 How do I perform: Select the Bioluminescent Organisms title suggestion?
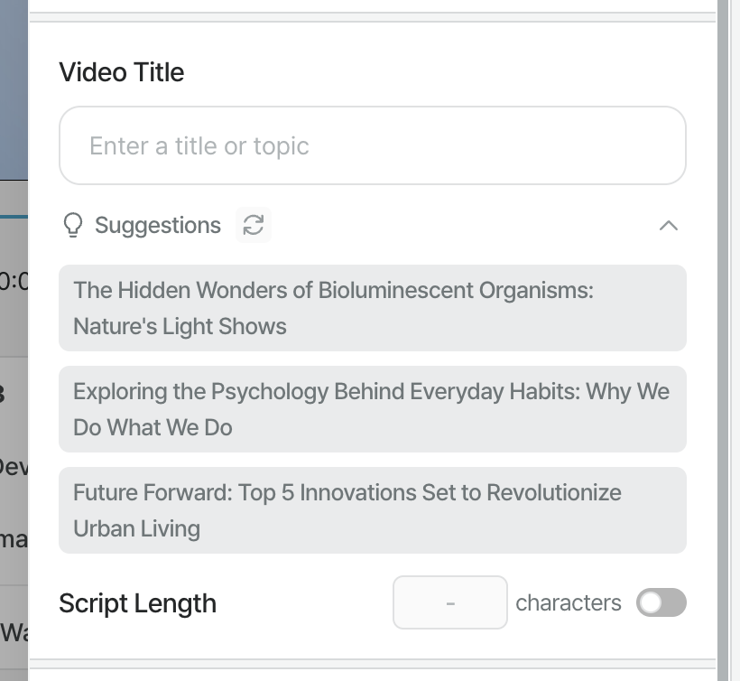pyautogui.click(x=372, y=308)
